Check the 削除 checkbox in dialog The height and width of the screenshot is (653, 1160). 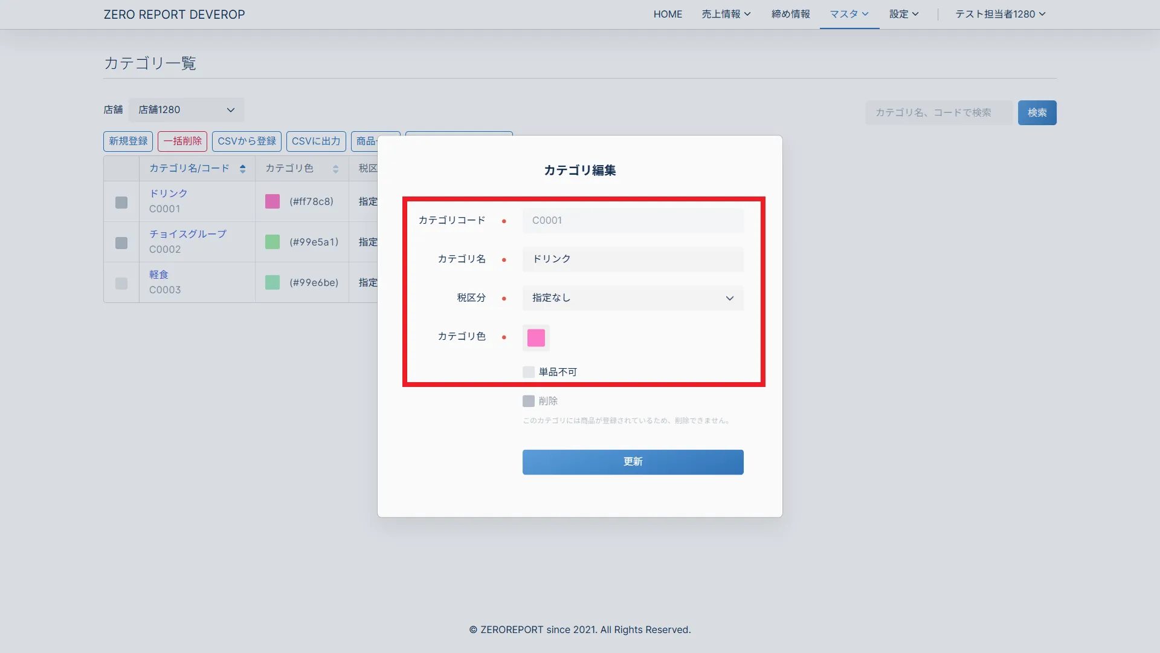(x=529, y=401)
